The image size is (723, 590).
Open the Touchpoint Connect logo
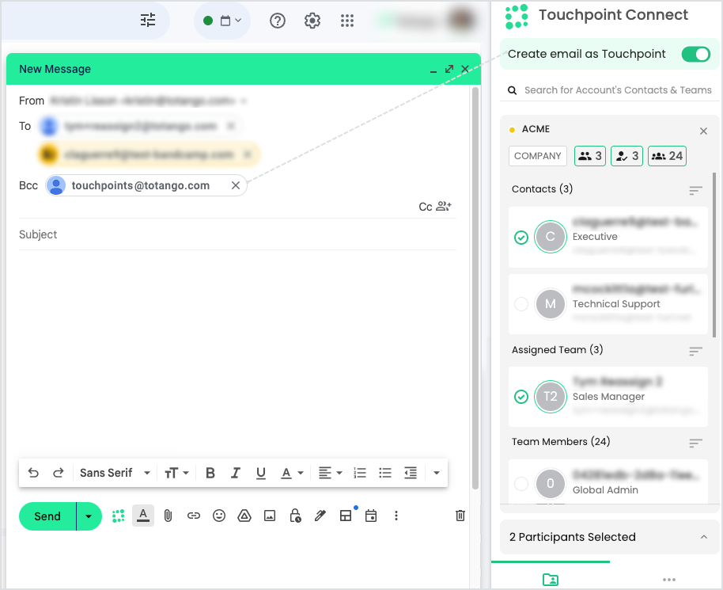coord(517,17)
